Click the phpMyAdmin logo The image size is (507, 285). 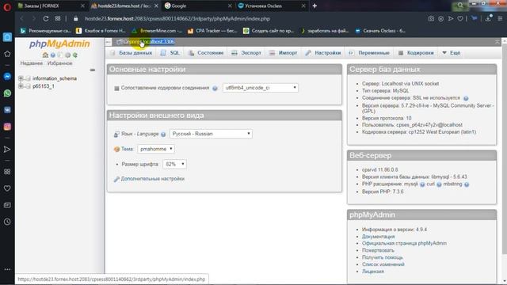tap(59, 44)
